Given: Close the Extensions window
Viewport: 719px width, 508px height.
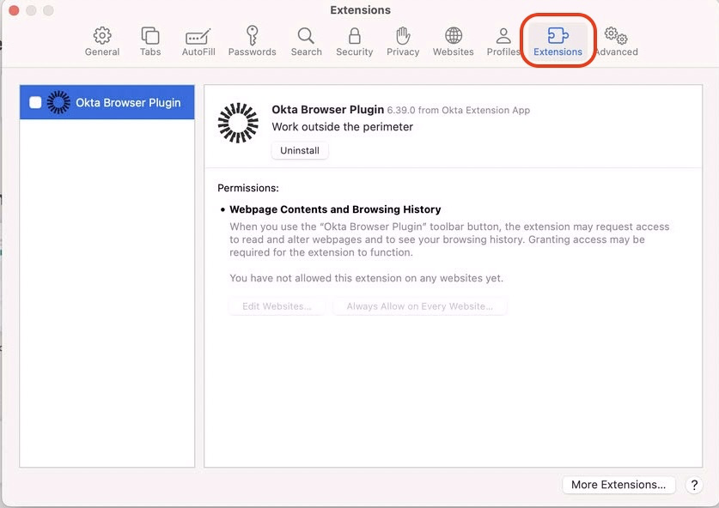Looking at the screenshot, I should pyautogui.click(x=14, y=10).
